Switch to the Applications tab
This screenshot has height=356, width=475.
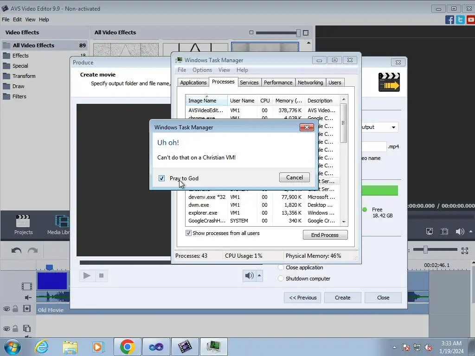(193, 83)
